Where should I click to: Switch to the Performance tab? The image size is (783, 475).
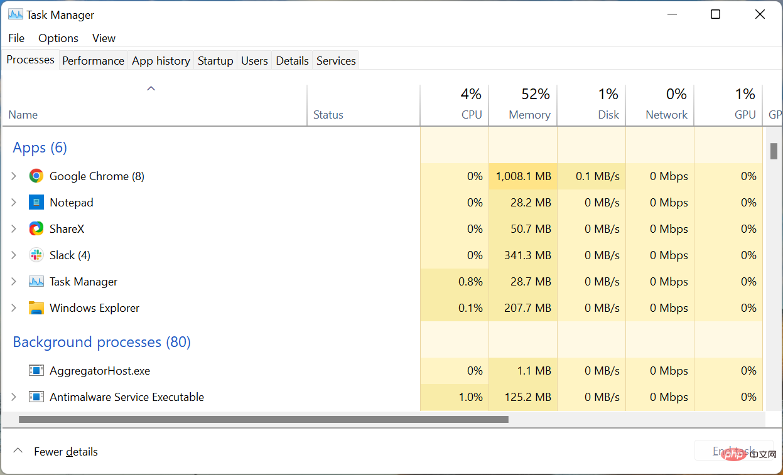point(93,61)
